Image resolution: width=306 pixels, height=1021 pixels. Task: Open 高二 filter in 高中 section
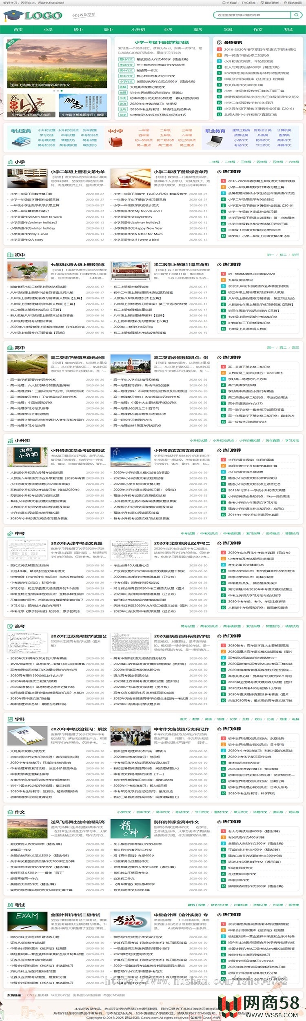pyautogui.click(x=283, y=348)
